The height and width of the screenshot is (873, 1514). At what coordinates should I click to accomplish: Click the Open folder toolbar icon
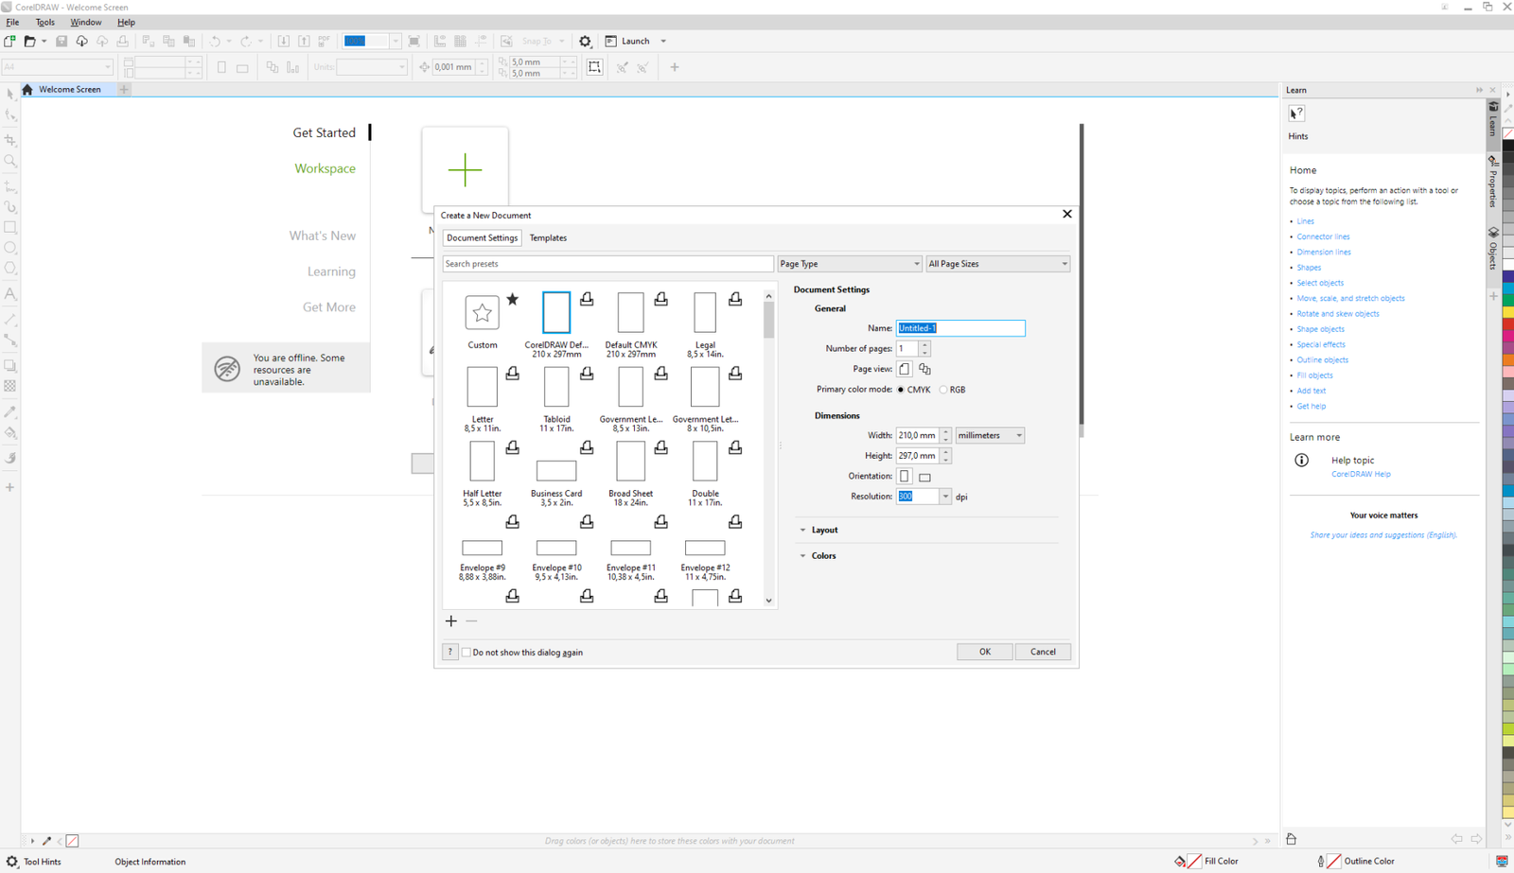coord(29,42)
